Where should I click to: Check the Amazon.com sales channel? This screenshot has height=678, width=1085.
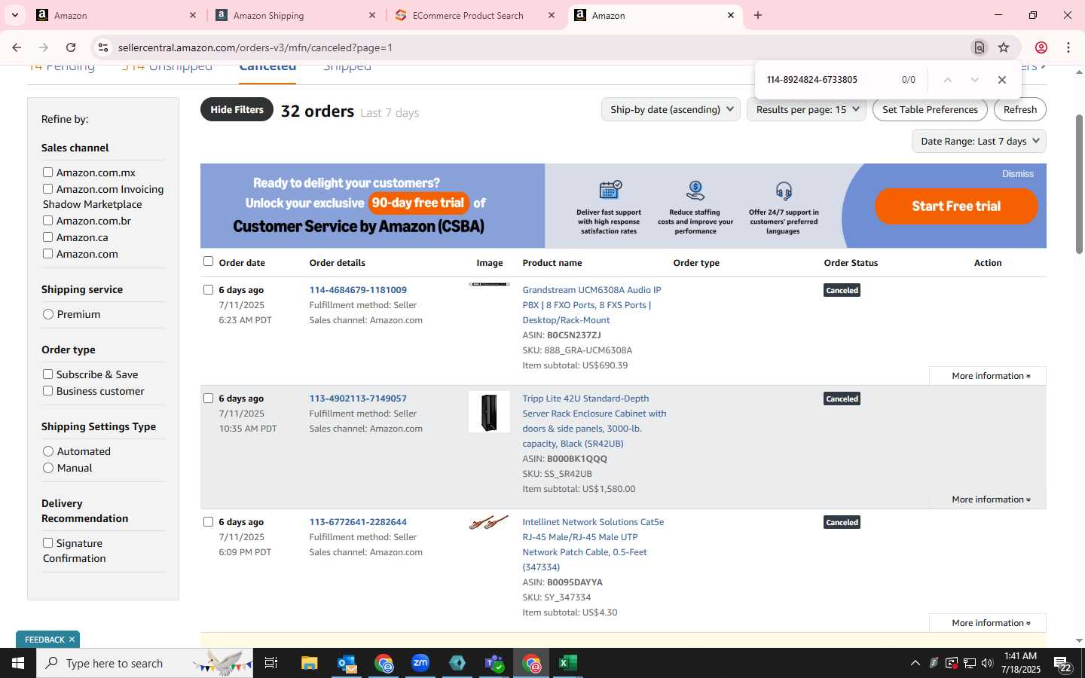tap(47, 254)
